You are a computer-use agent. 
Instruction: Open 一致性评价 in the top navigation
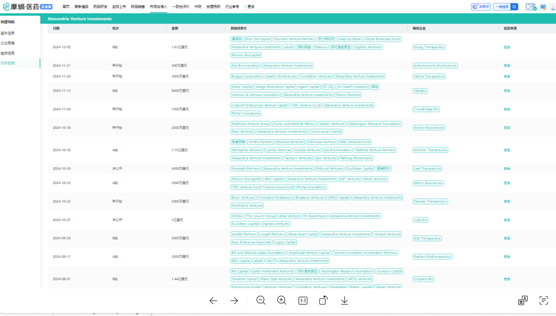[181, 7]
